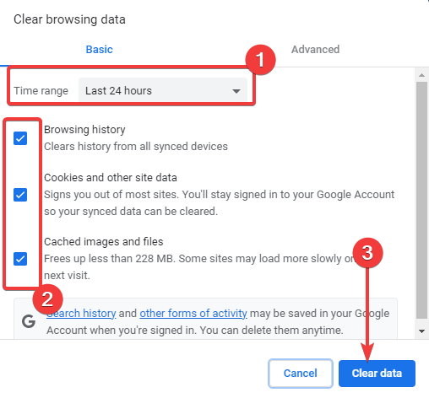Click the red step 3 annotation badge

tap(367, 253)
